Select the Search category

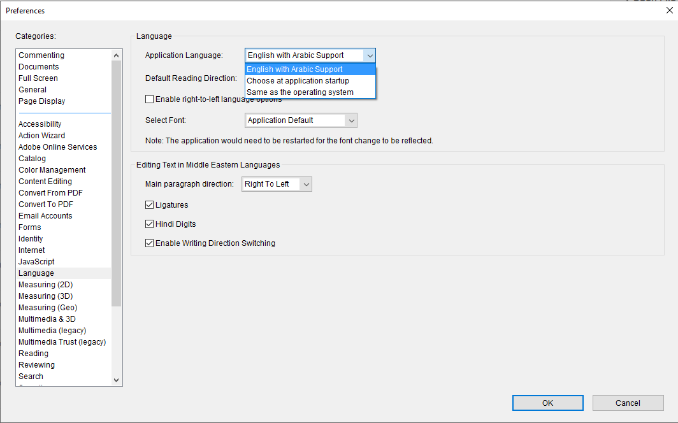31,376
